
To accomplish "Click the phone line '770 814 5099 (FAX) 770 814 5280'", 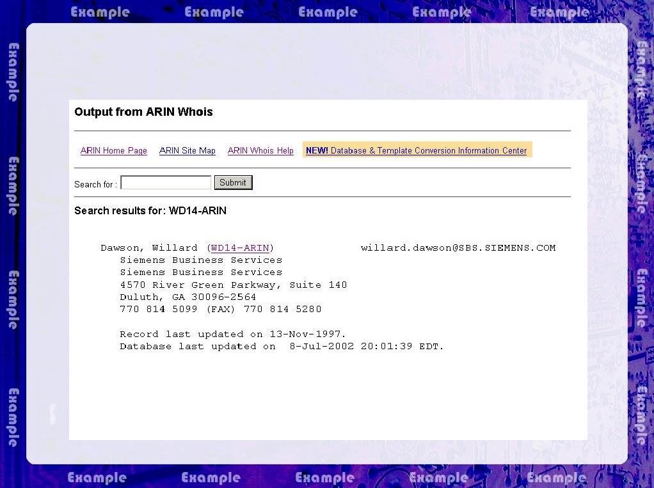I will pyautogui.click(x=221, y=309).
